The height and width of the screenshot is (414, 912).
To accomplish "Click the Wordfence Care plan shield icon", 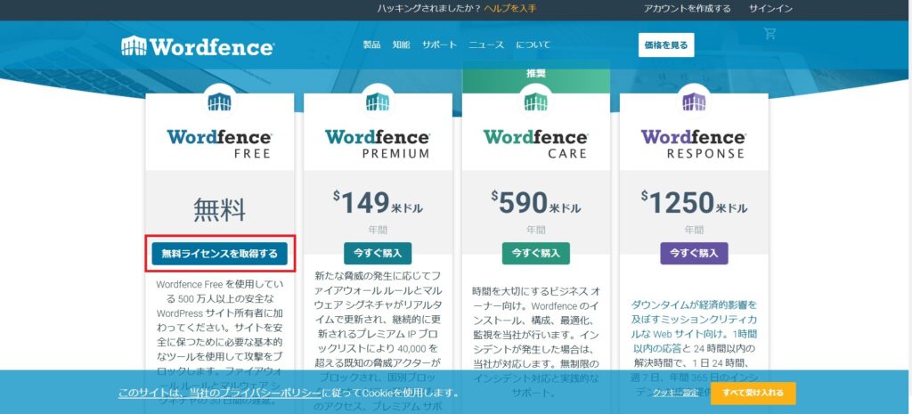I will (535, 102).
